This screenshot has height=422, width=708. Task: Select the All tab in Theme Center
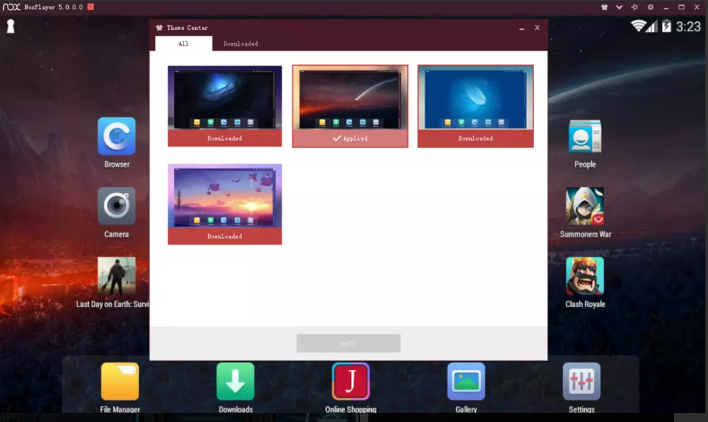pos(184,43)
